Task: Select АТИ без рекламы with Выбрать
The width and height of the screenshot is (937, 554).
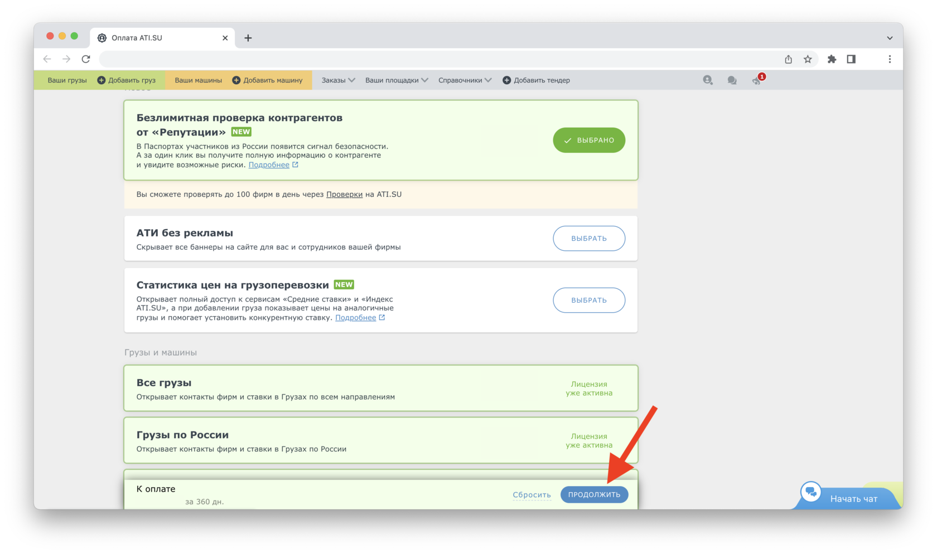Action: 589,239
